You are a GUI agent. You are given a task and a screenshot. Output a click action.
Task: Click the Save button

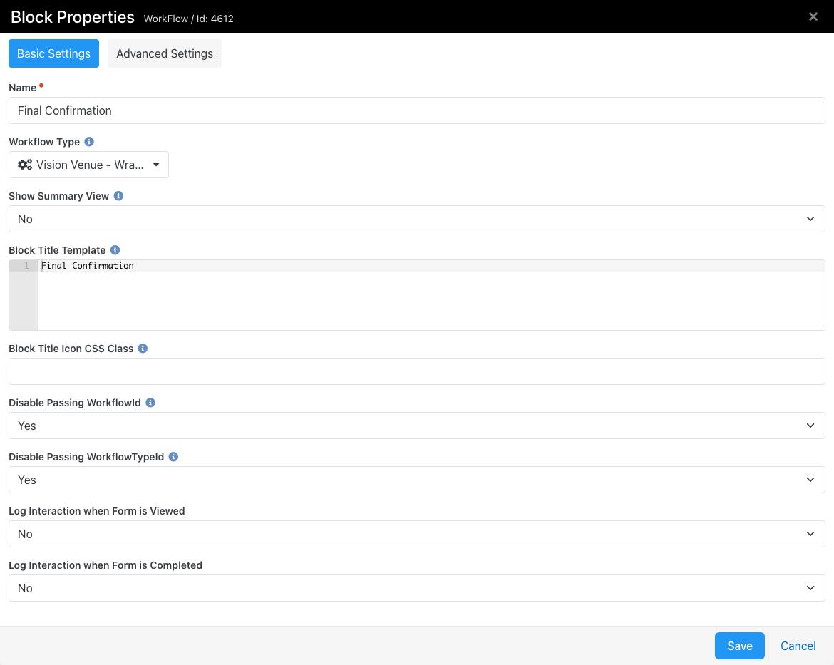pyautogui.click(x=740, y=646)
